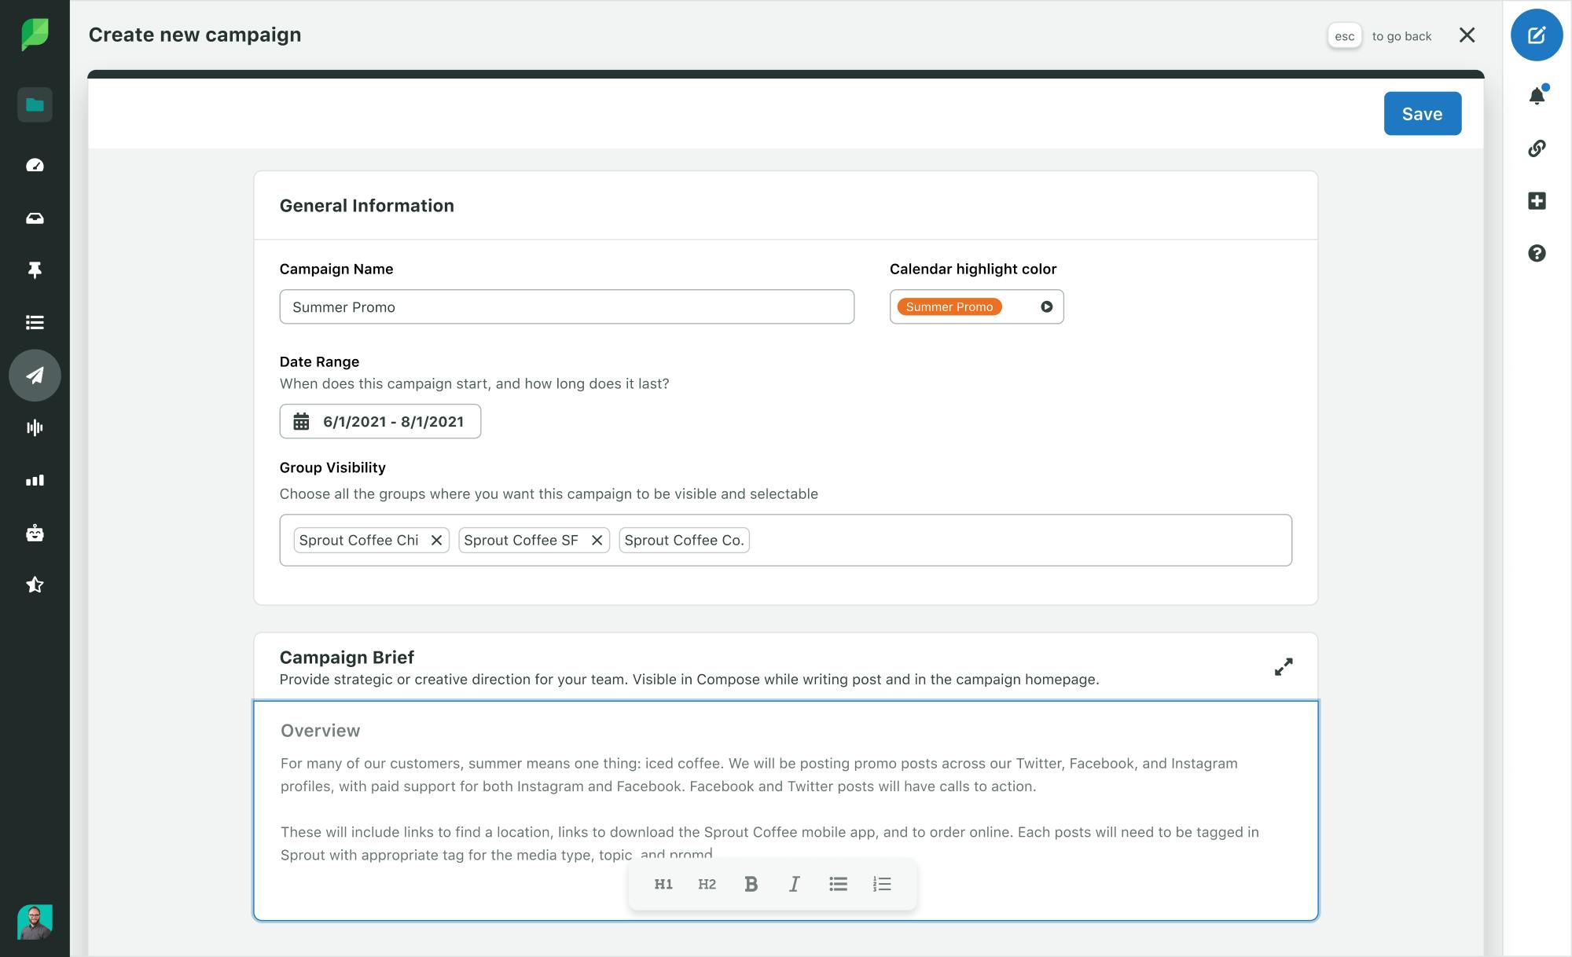Click the link/chain icon in sidebar
Screen dimensions: 1572x957
click(x=1537, y=148)
